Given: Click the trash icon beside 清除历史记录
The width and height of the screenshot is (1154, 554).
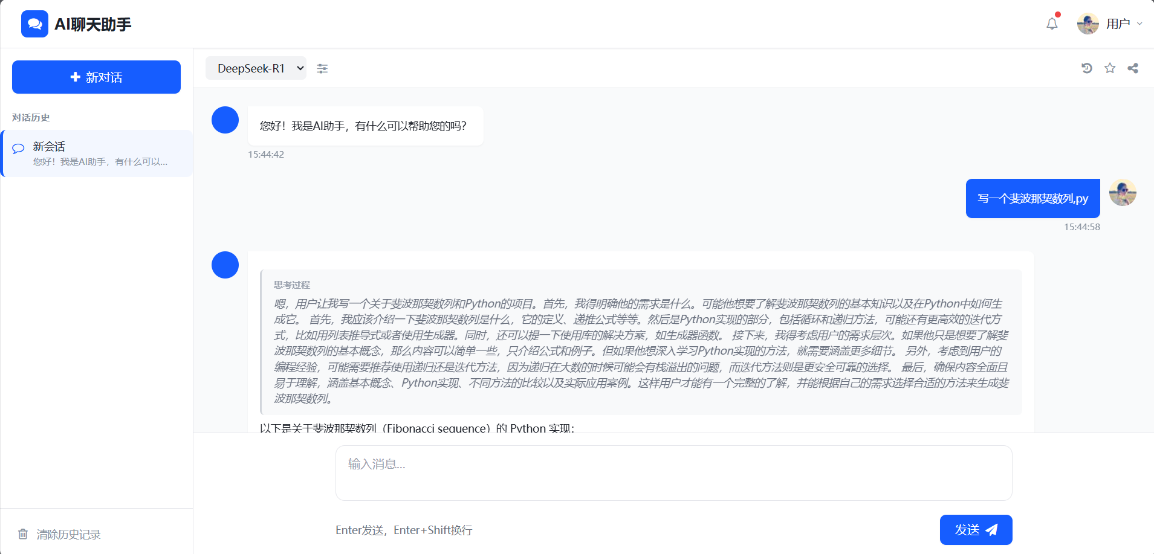Looking at the screenshot, I should pyautogui.click(x=23, y=534).
